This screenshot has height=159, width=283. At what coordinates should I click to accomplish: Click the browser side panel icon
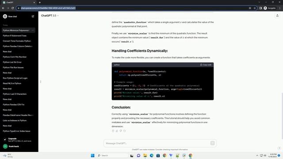point(260,8)
